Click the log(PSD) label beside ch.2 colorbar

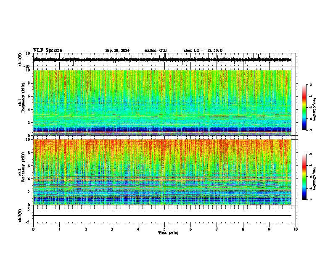[x=315, y=179]
